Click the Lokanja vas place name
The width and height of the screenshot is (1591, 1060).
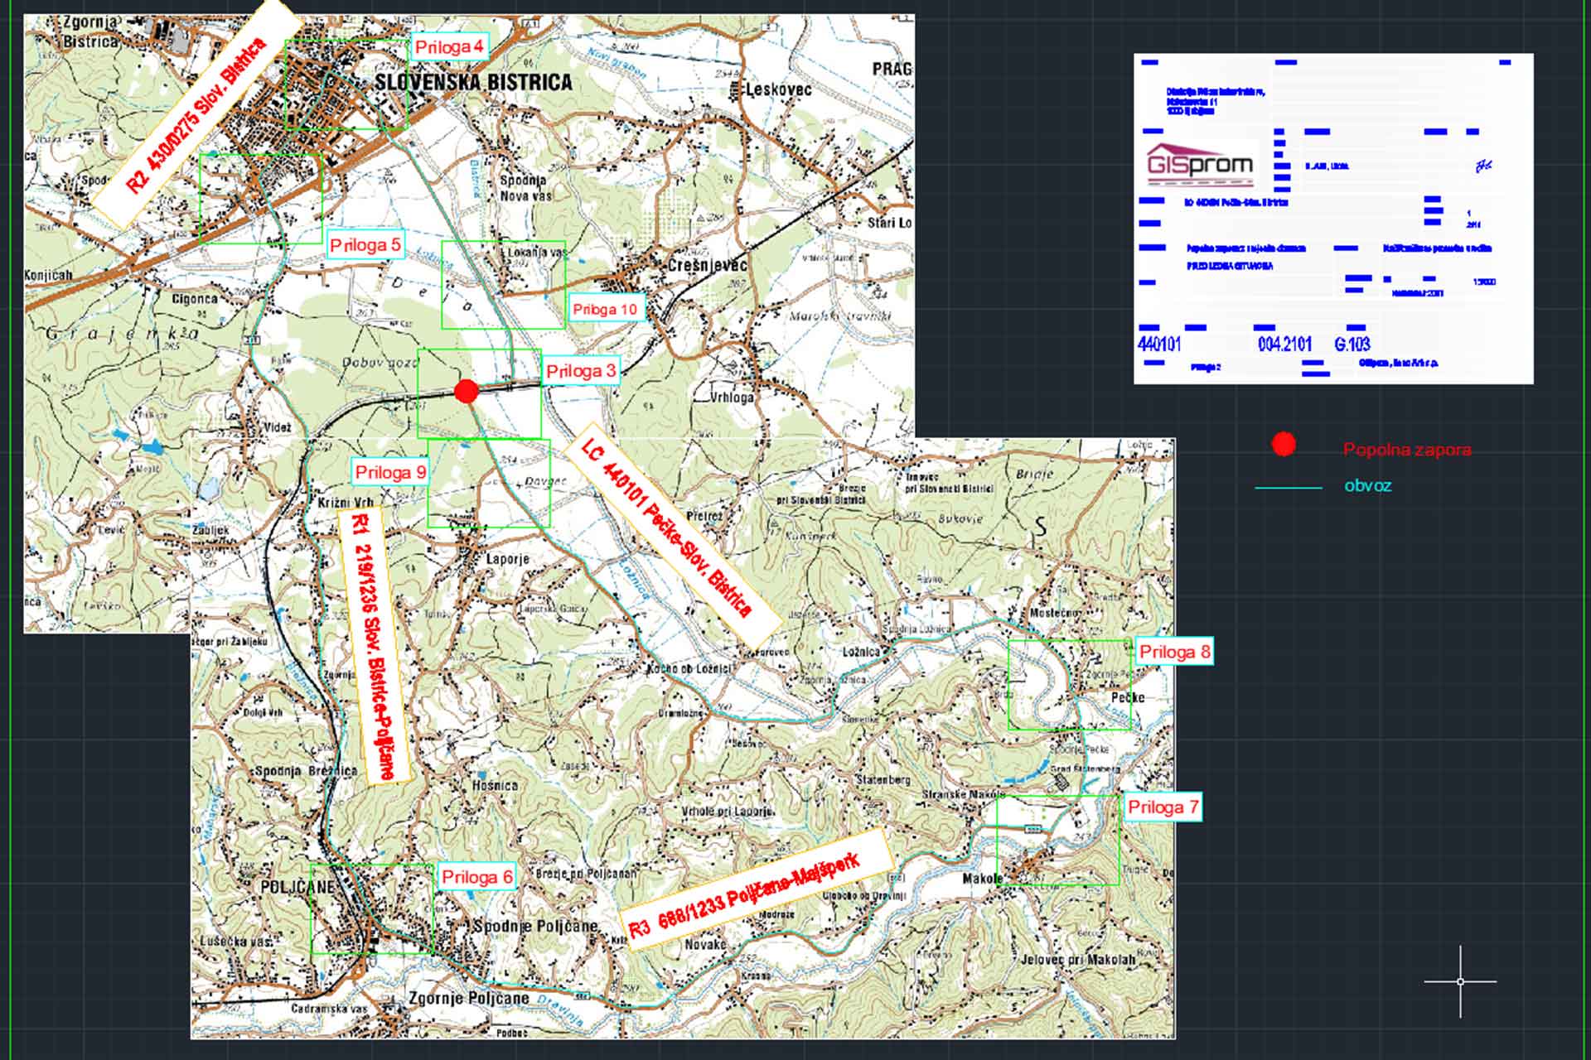537,253
